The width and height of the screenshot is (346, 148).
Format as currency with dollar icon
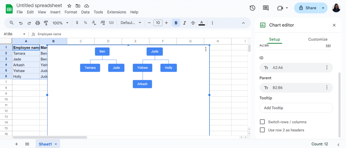point(77,23)
